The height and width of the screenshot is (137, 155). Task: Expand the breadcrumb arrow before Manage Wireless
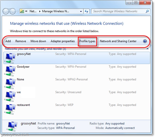click(40, 11)
